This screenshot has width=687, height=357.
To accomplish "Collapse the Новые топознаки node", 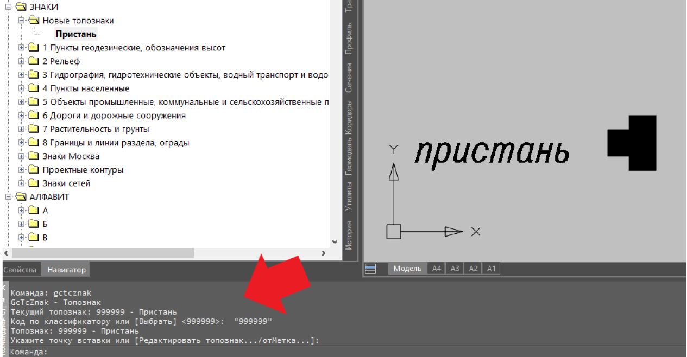I will (21, 21).
